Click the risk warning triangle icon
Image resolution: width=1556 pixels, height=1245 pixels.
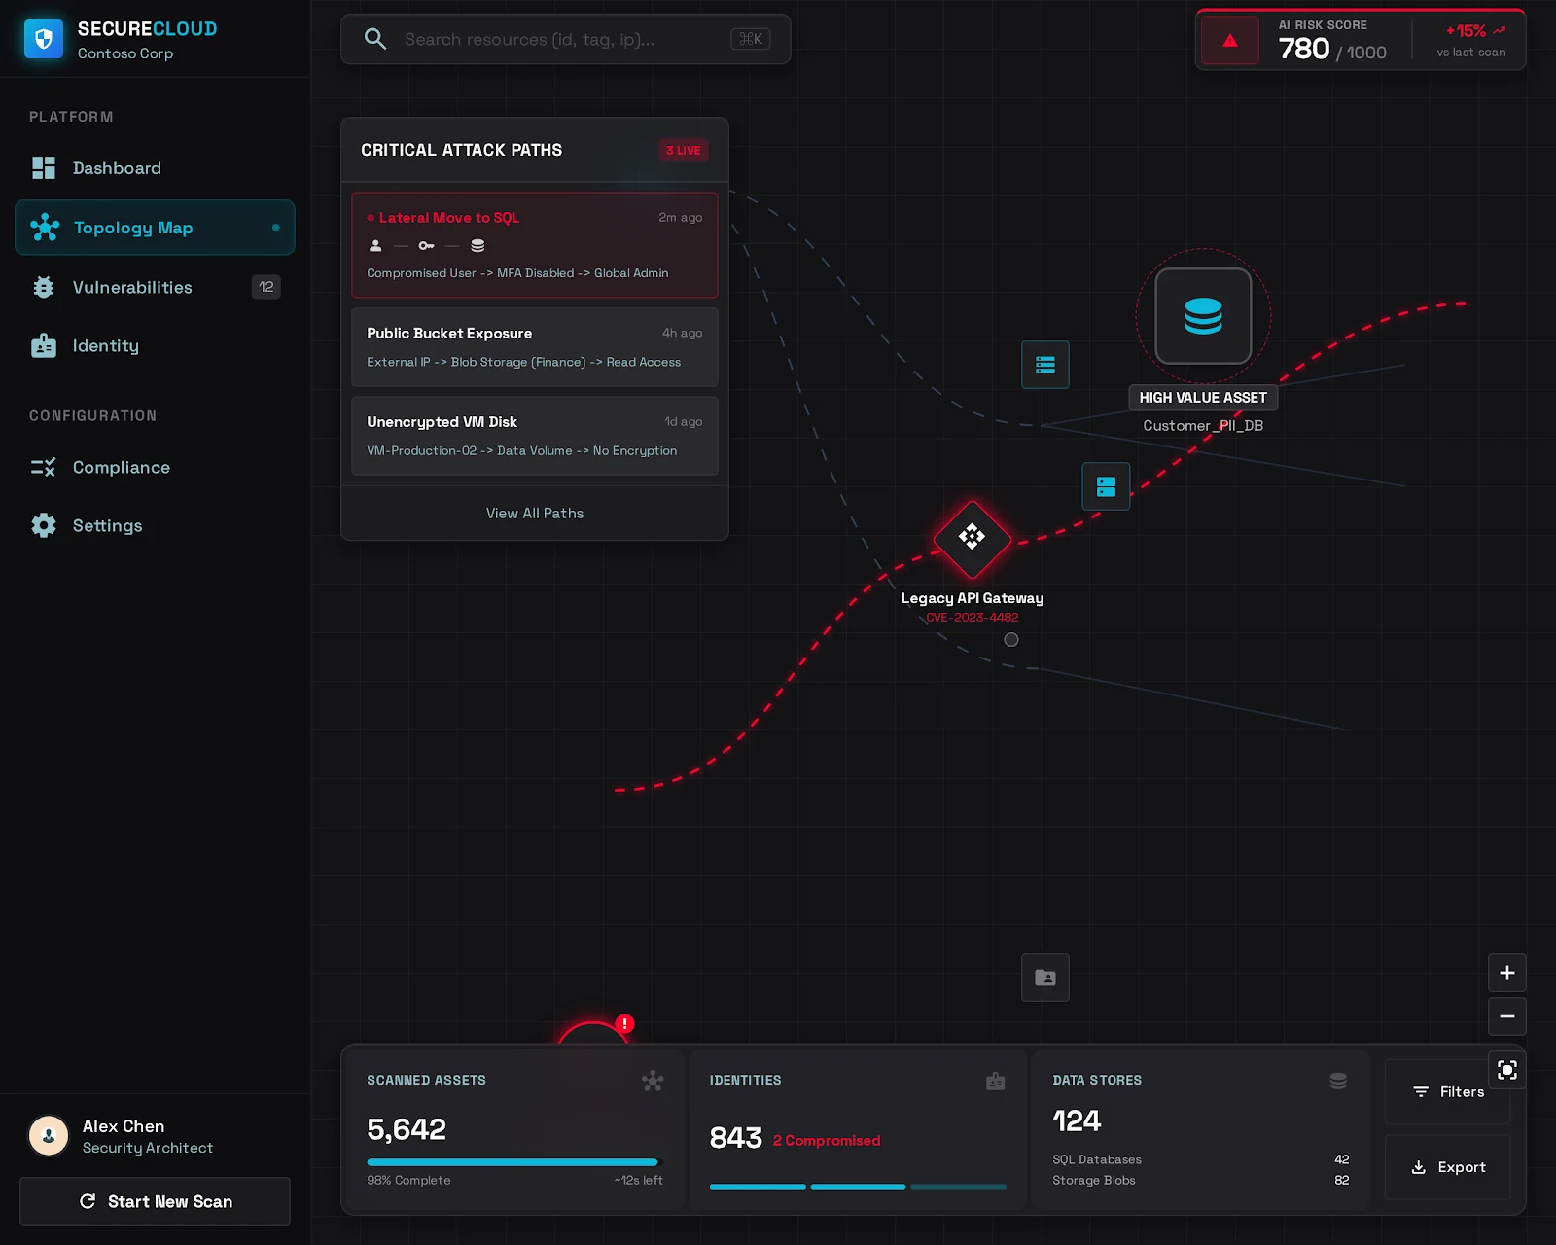(1230, 41)
